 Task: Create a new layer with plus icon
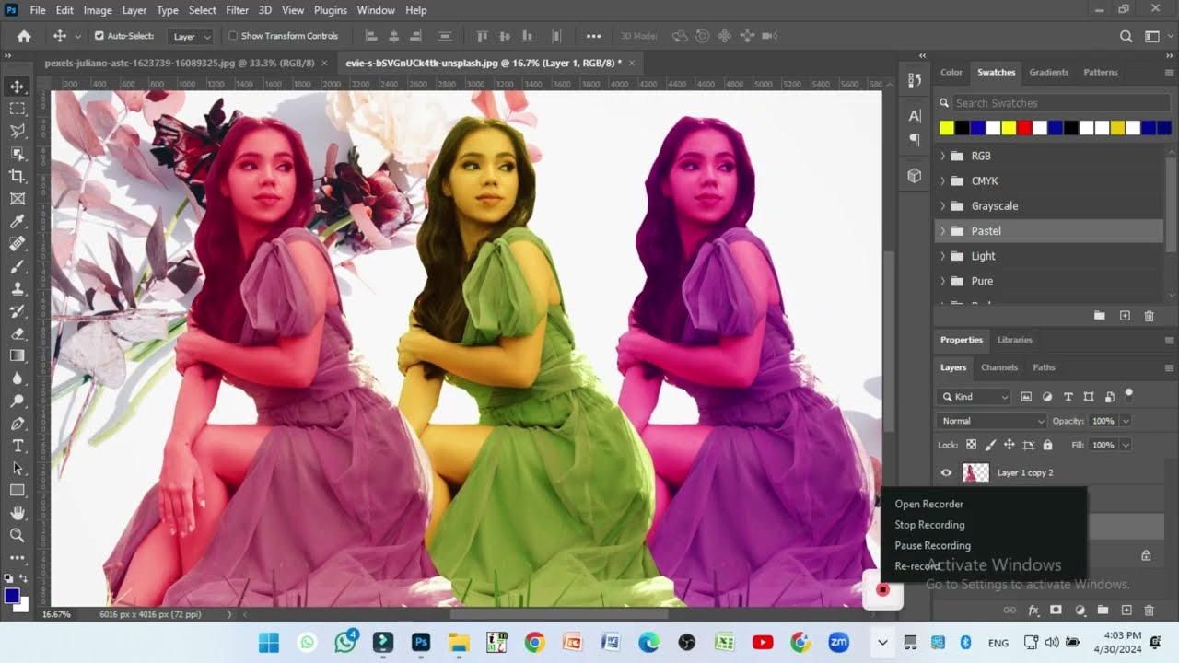pos(1126,610)
